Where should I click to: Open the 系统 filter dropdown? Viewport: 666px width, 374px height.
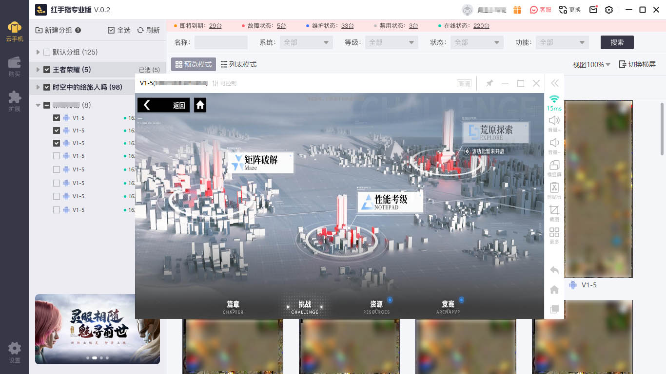(x=306, y=42)
